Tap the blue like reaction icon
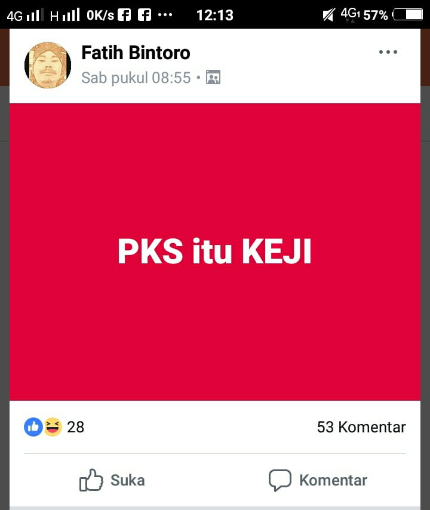 click(33, 427)
